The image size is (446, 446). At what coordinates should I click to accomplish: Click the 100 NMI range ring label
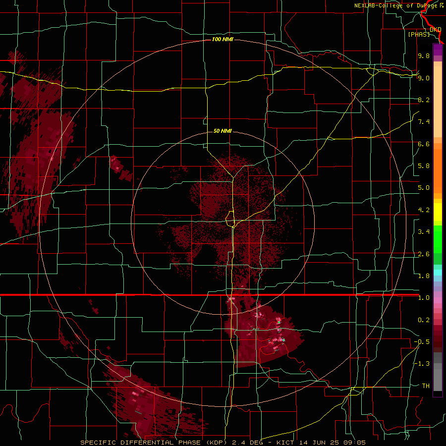[223, 39]
